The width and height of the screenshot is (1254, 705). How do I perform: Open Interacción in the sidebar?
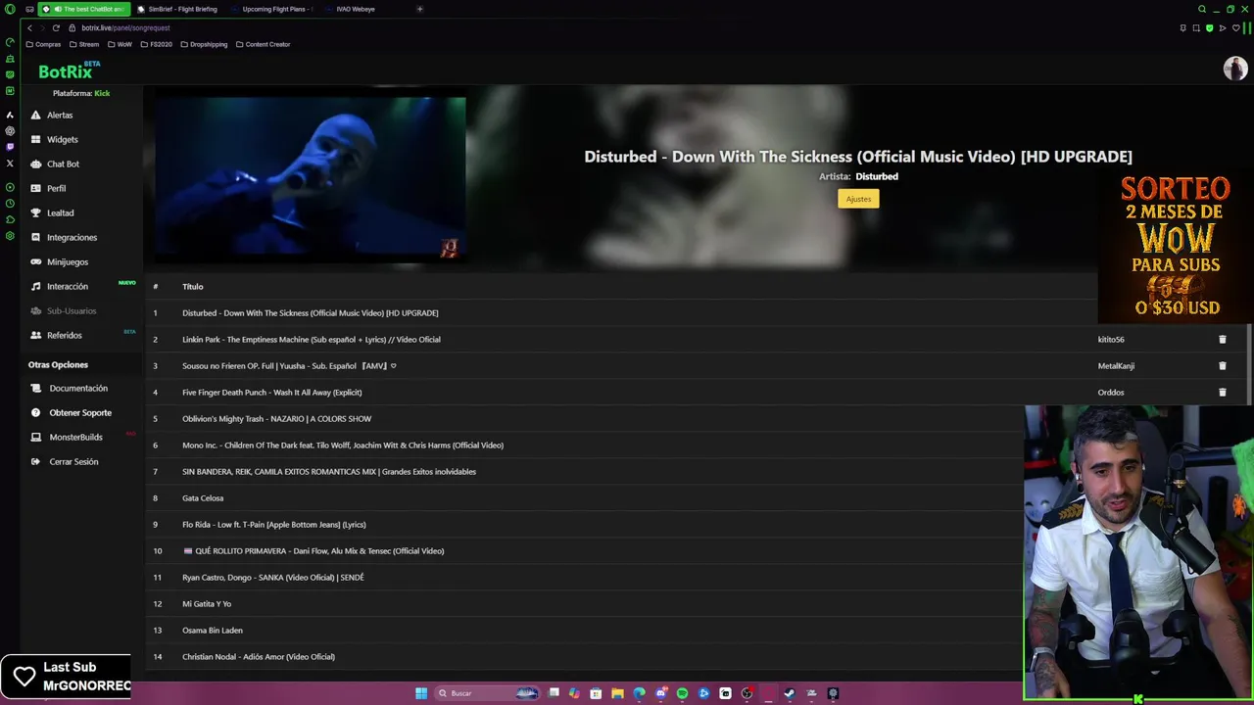pyautogui.click(x=67, y=286)
